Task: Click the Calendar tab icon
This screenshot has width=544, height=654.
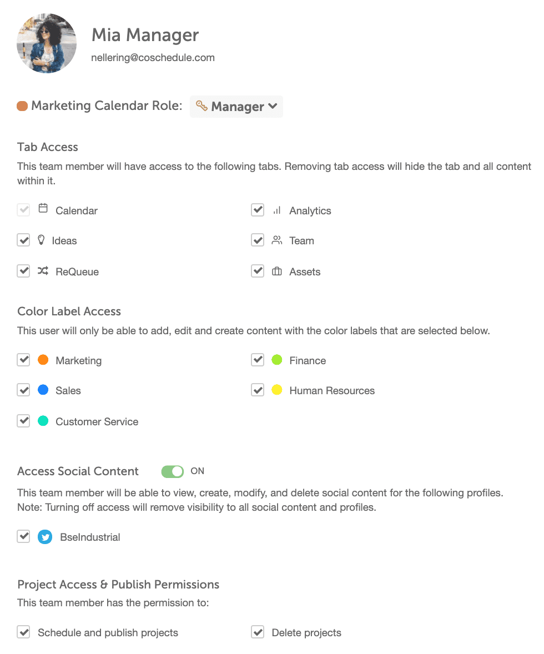Action: [x=43, y=209]
